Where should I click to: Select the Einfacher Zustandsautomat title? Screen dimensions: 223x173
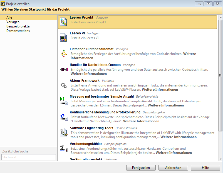[91, 49]
